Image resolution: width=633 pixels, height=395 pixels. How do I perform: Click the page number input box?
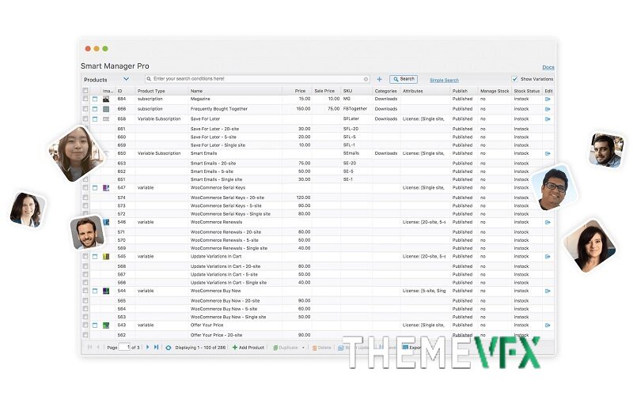pyautogui.click(x=124, y=347)
